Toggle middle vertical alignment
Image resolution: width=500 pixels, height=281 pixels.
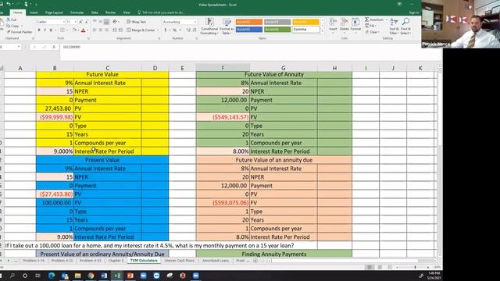point(101,22)
